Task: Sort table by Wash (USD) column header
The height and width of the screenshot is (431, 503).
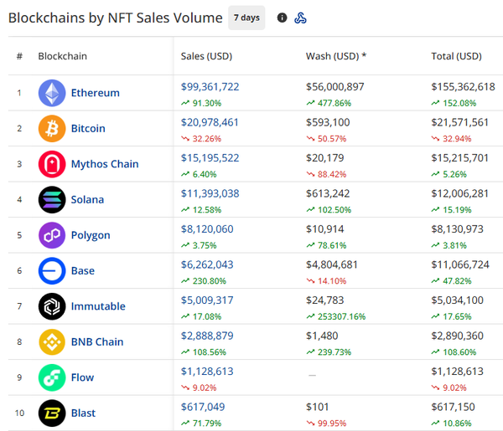Action: coord(336,56)
